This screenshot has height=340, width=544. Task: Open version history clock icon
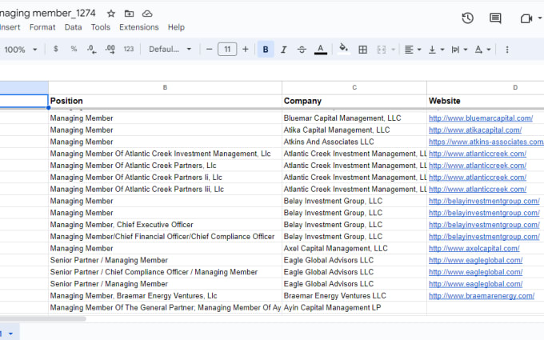[468, 18]
